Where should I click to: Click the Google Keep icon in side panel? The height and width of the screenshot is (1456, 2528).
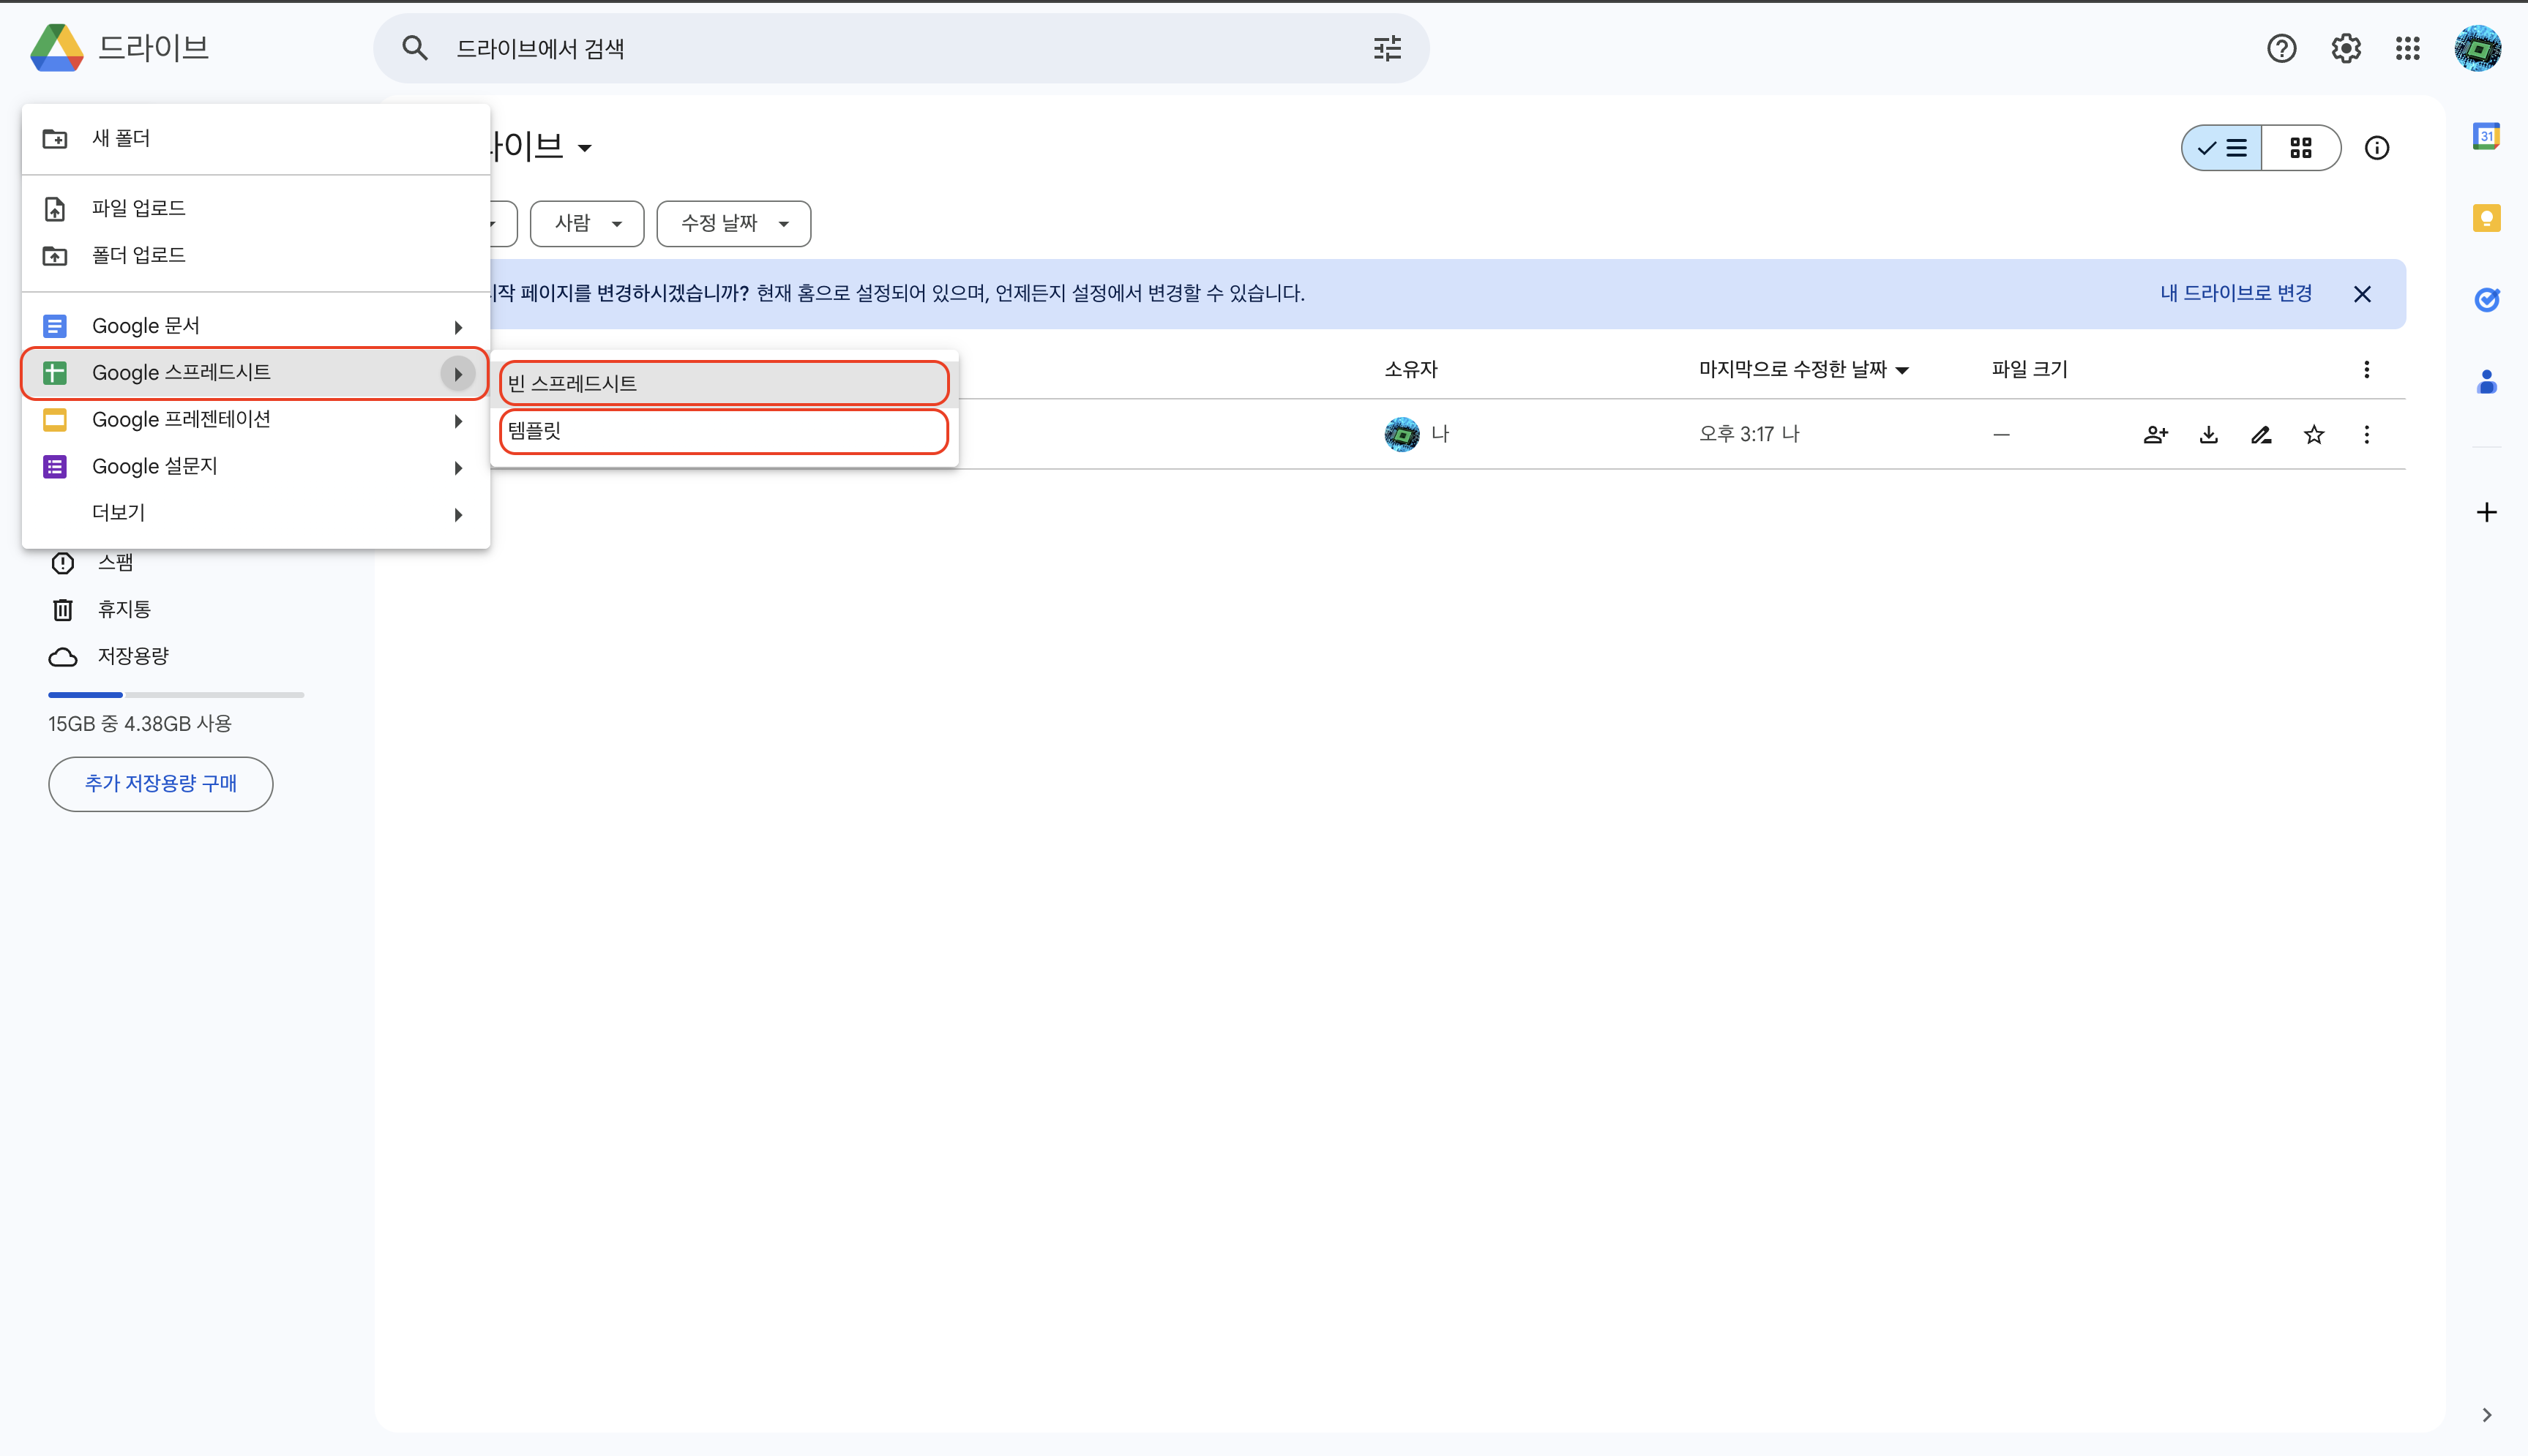pyautogui.click(x=2486, y=218)
